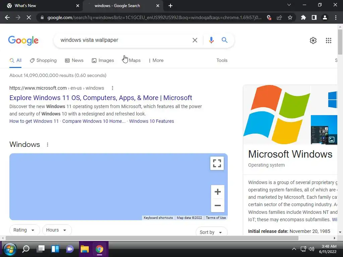Click Terms of Use on the map

(x=216, y=218)
